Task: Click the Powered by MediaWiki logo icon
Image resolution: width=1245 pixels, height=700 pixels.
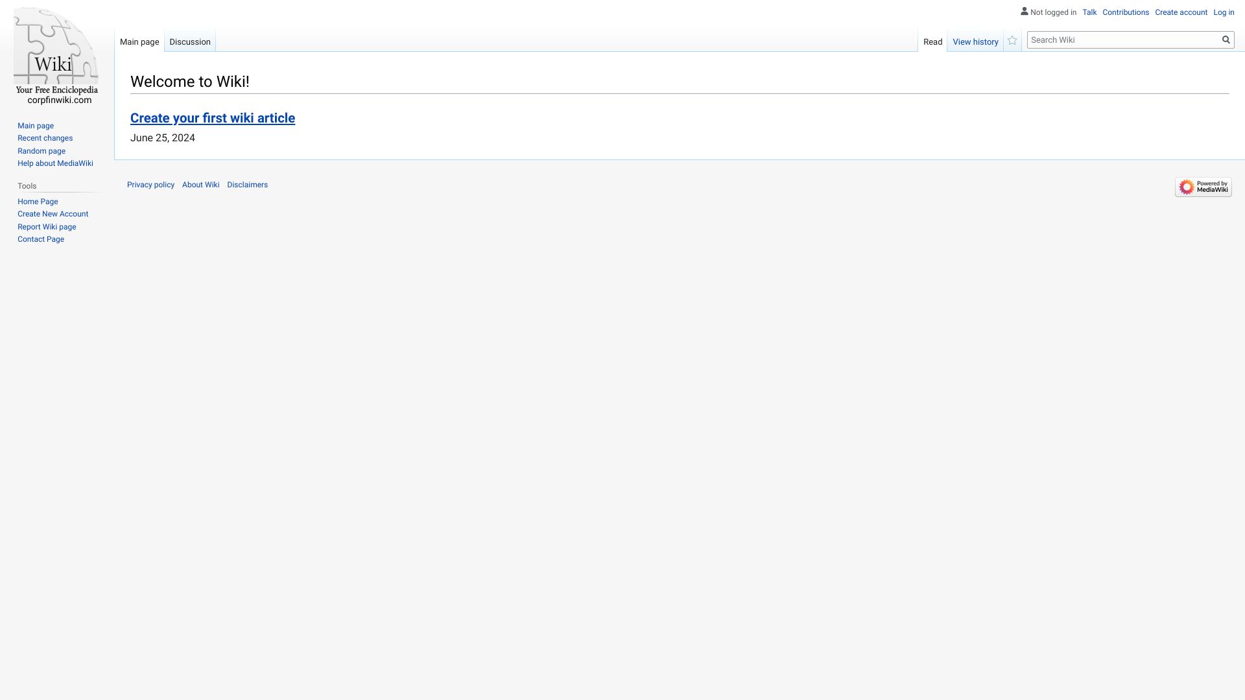Action: (1203, 186)
